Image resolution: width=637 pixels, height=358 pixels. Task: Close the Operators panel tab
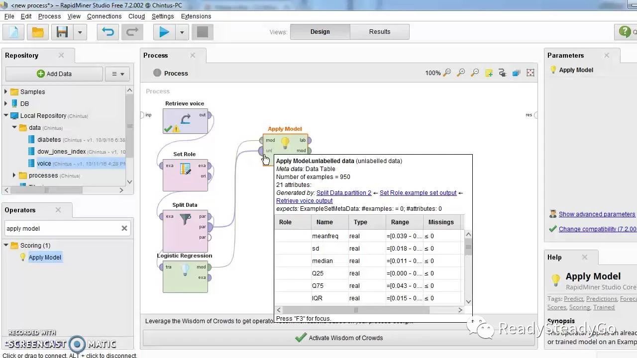pos(58,210)
